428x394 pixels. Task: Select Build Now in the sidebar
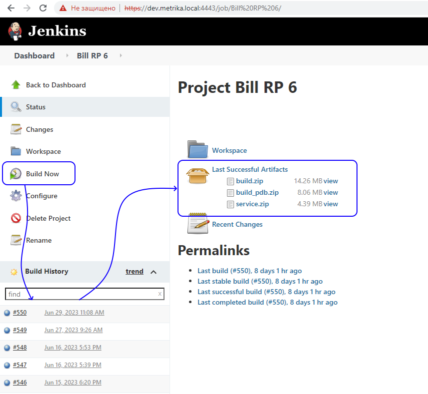tap(42, 174)
